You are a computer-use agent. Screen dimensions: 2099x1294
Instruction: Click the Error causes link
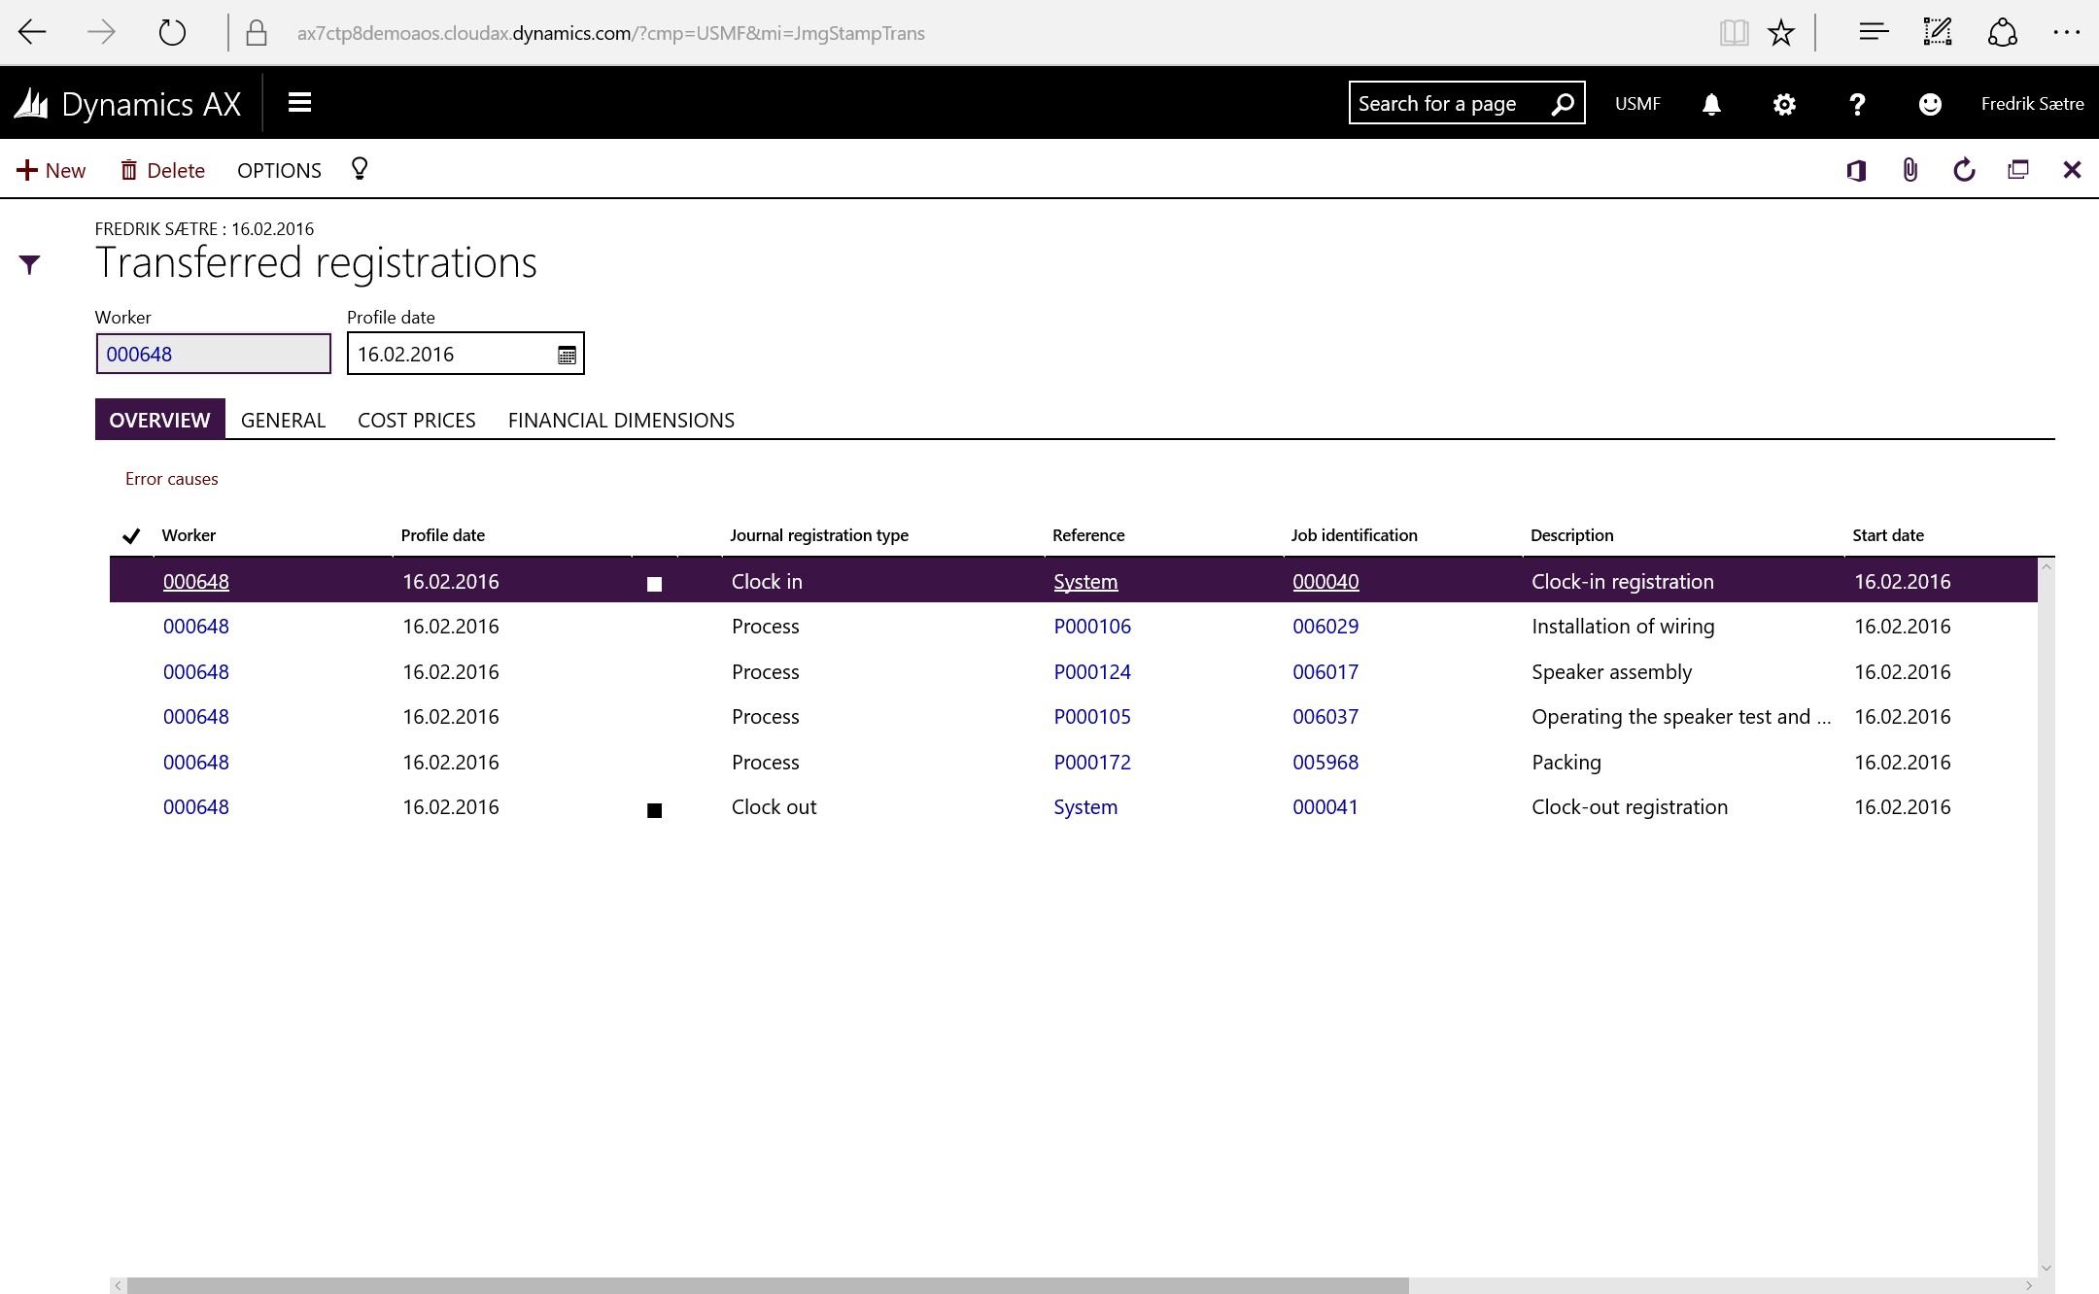click(x=171, y=479)
